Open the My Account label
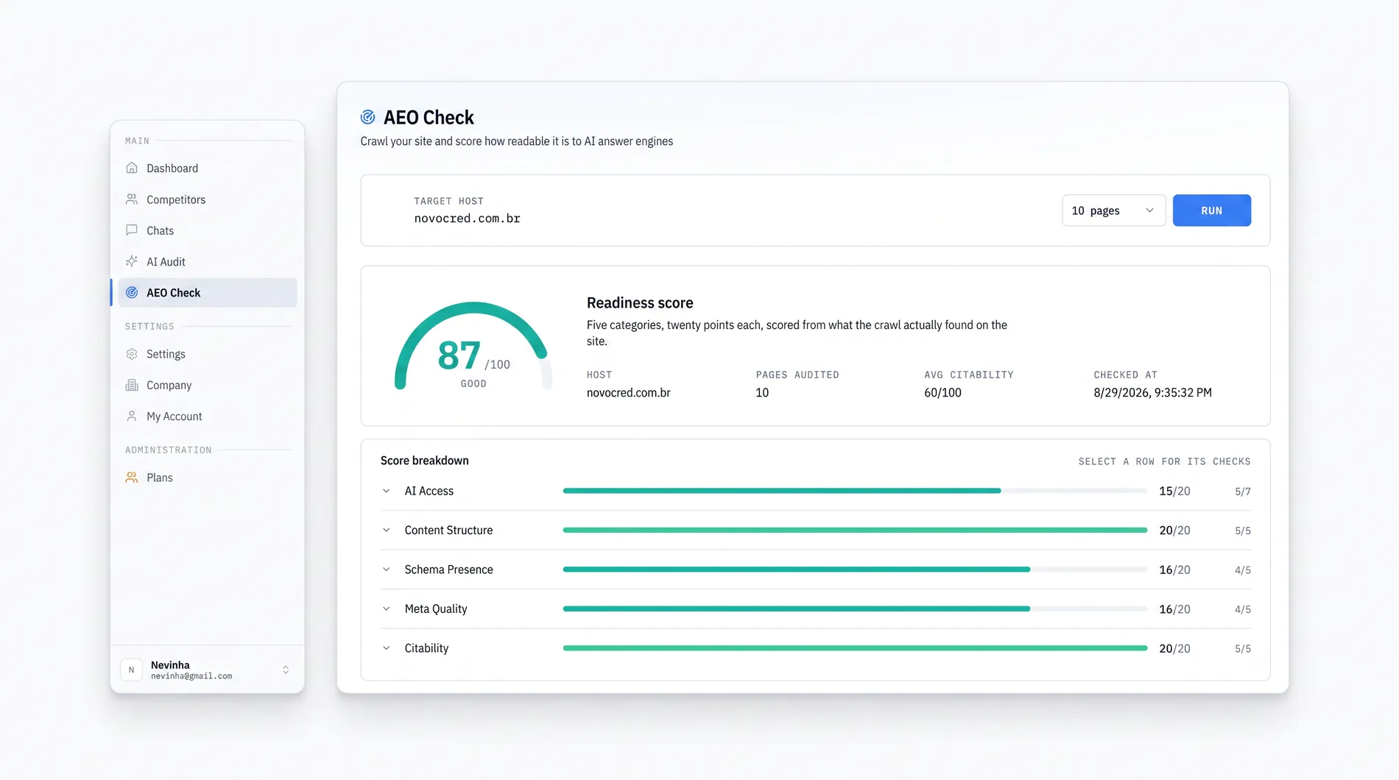The image size is (1399, 780). [175, 416]
